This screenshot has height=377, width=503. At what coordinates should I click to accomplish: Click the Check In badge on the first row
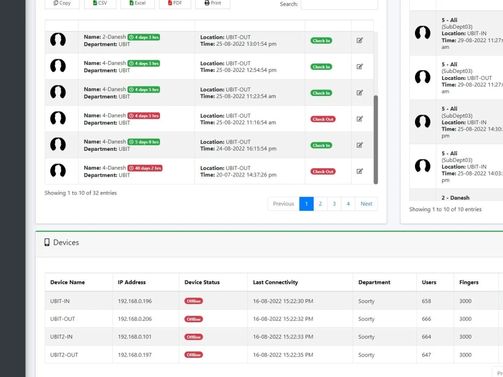tap(321, 41)
